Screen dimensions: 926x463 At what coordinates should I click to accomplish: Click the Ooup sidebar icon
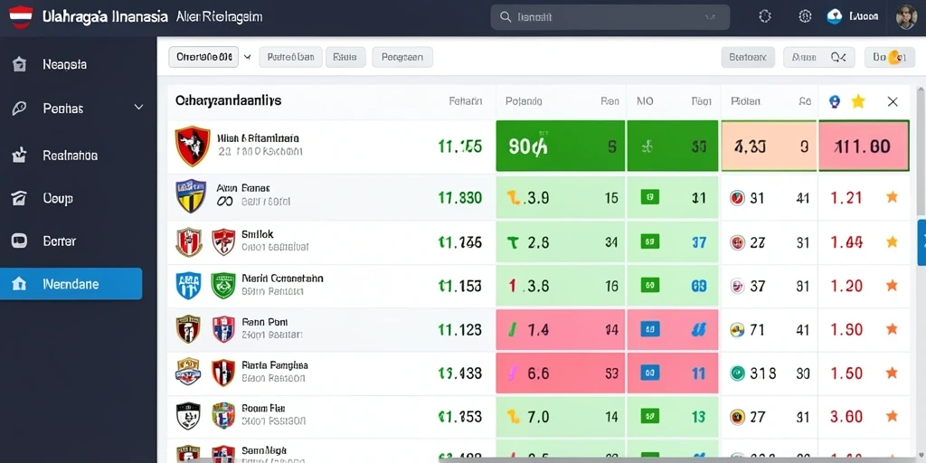[19, 198]
